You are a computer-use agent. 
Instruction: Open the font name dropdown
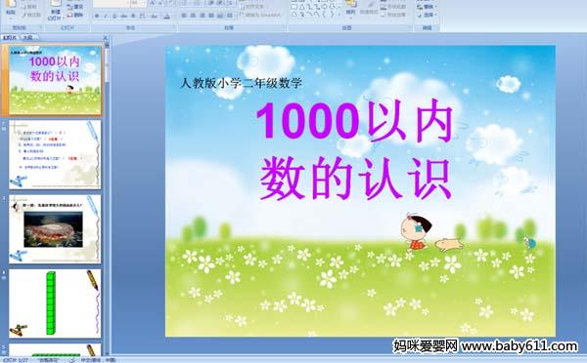point(127,3)
